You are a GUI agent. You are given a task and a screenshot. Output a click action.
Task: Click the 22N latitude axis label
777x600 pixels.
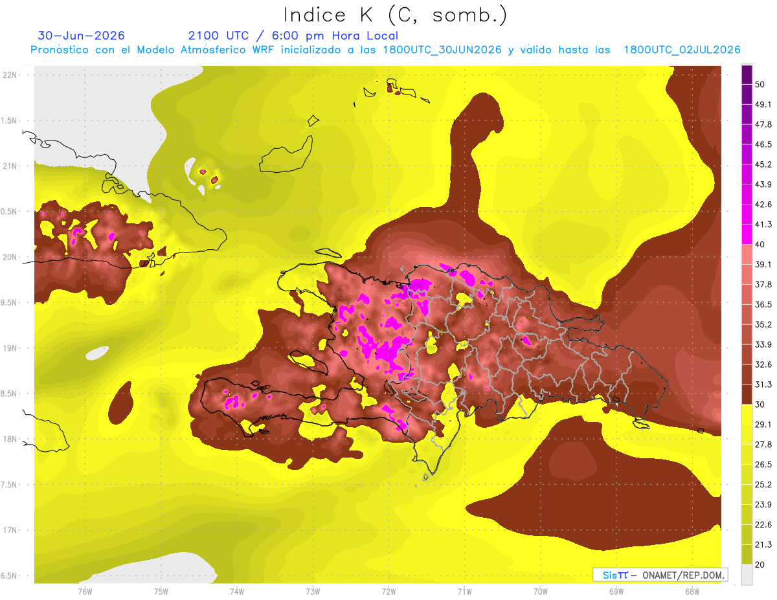10,74
